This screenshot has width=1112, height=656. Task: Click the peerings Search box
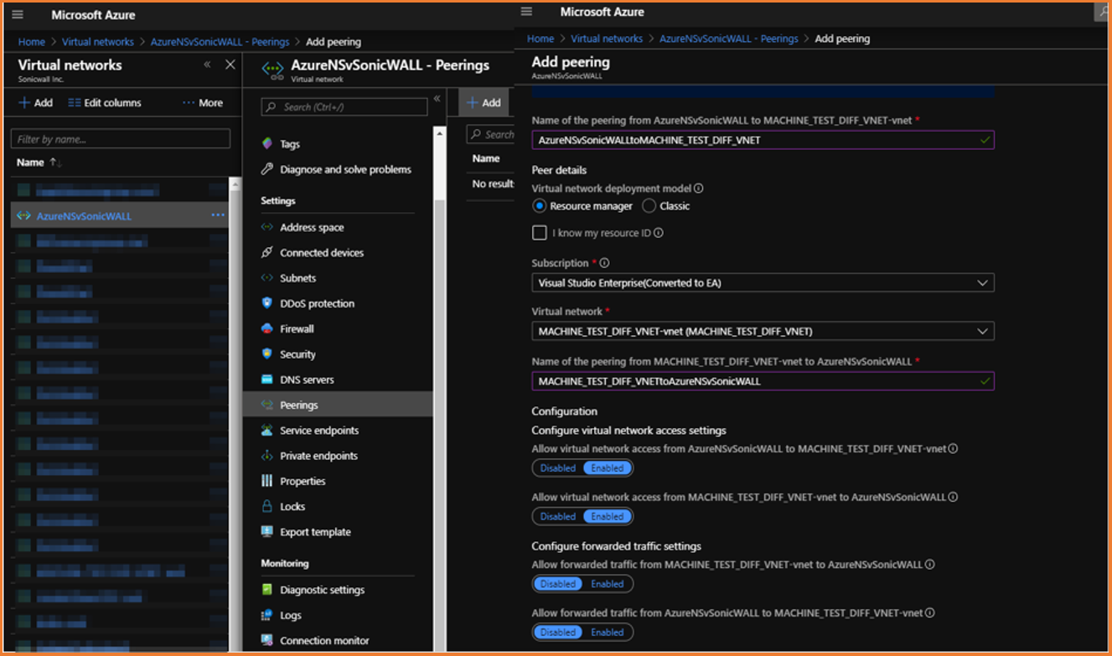coord(490,134)
